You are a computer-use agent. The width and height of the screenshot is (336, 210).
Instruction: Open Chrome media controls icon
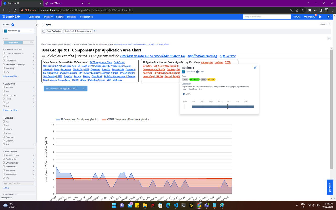point(315,10)
